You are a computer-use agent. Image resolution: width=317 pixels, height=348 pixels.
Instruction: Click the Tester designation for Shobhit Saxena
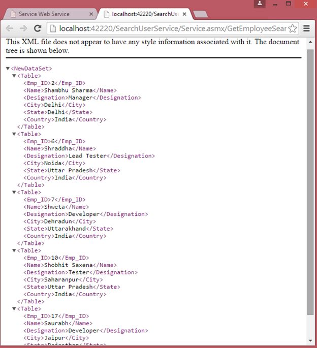click(x=79, y=272)
